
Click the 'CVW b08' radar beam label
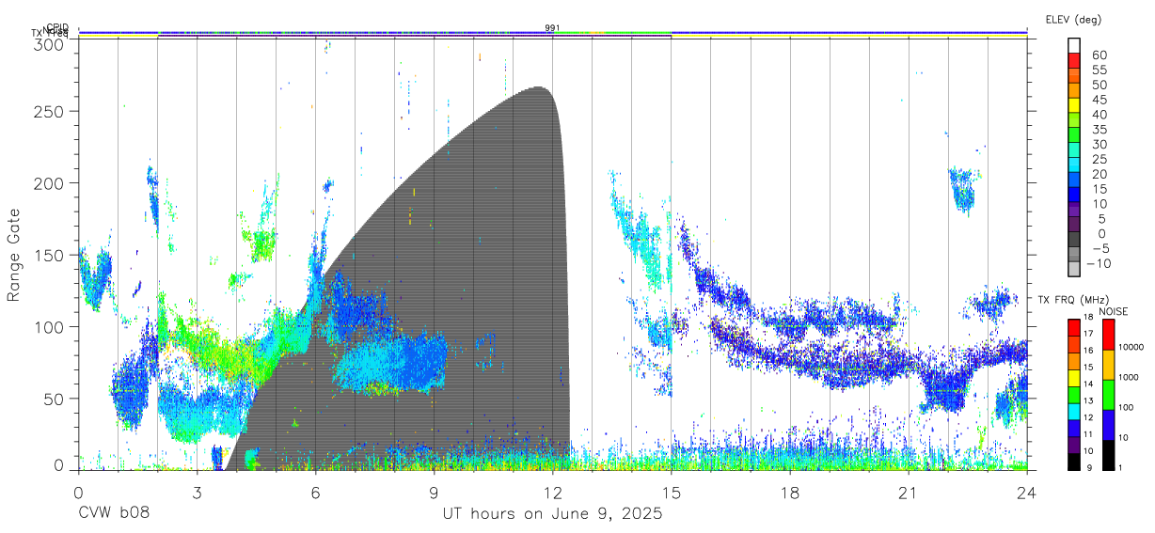click(x=113, y=514)
